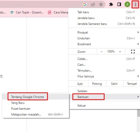Select Jendela baru

click(x=104, y=18)
